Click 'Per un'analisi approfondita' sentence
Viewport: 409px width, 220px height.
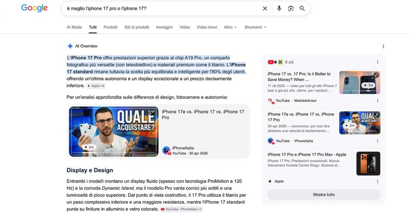coord(147,97)
